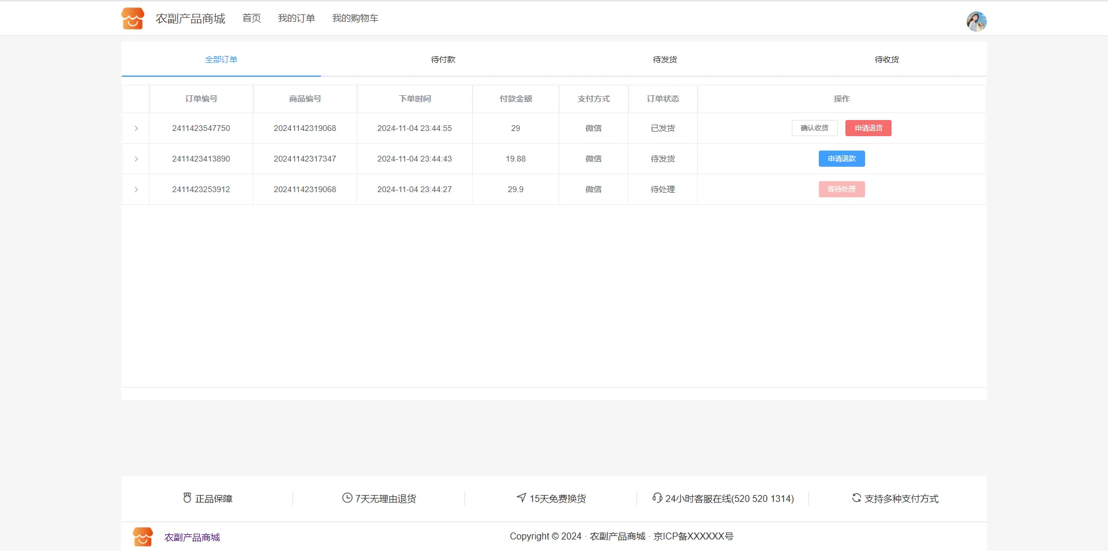
Task: Open the 农副产品商城 footer link
Action: coord(192,537)
